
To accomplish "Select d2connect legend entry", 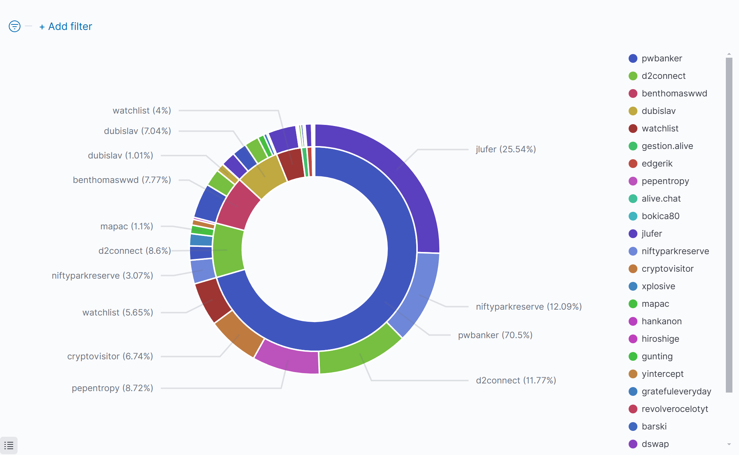I will click(x=663, y=76).
